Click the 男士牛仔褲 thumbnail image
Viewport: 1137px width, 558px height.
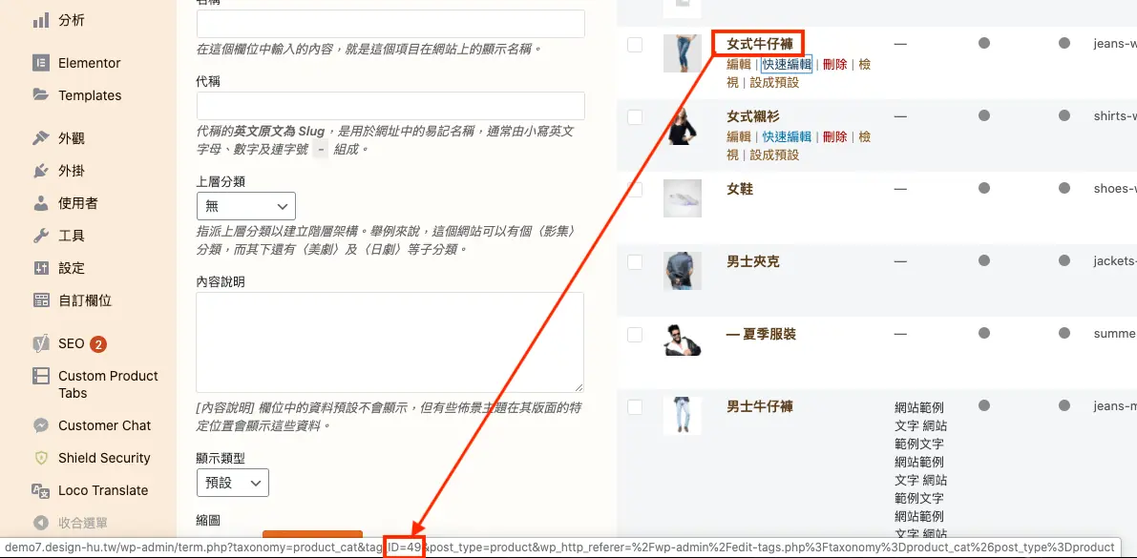coord(683,416)
